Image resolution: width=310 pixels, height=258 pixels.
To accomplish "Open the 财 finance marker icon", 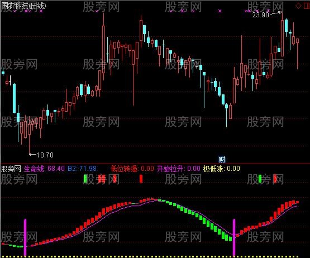I will 222,159.
